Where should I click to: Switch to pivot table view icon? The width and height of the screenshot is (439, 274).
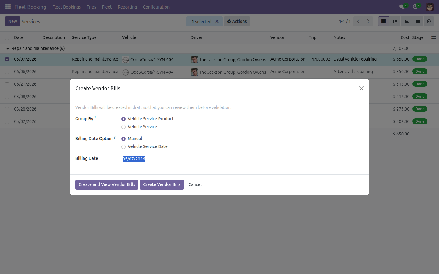pos(418,21)
